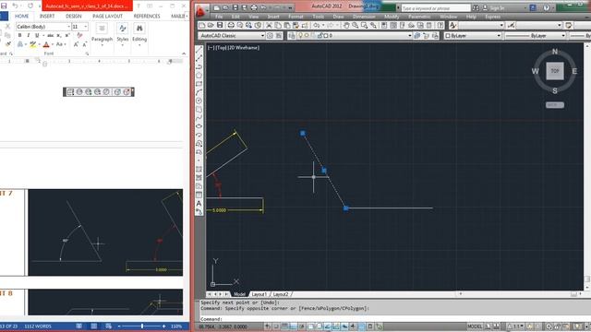This screenshot has height=332, width=591.
Task: Activate the Pan hand tool in AutoCAD
Action: [x=346, y=25]
